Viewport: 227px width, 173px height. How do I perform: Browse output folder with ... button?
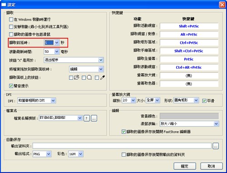pyautogui.click(x=216, y=146)
